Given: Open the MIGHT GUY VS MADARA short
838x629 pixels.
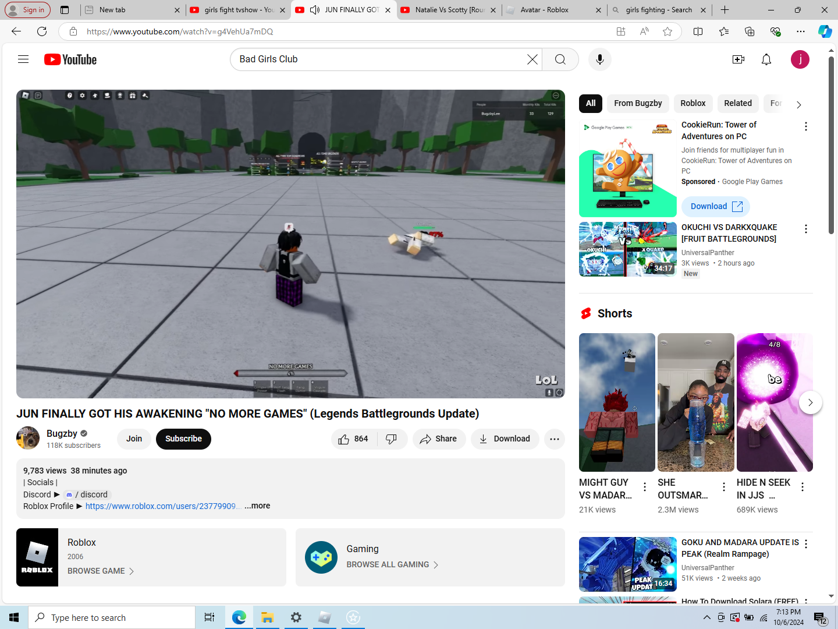Looking at the screenshot, I should (617, 402).
